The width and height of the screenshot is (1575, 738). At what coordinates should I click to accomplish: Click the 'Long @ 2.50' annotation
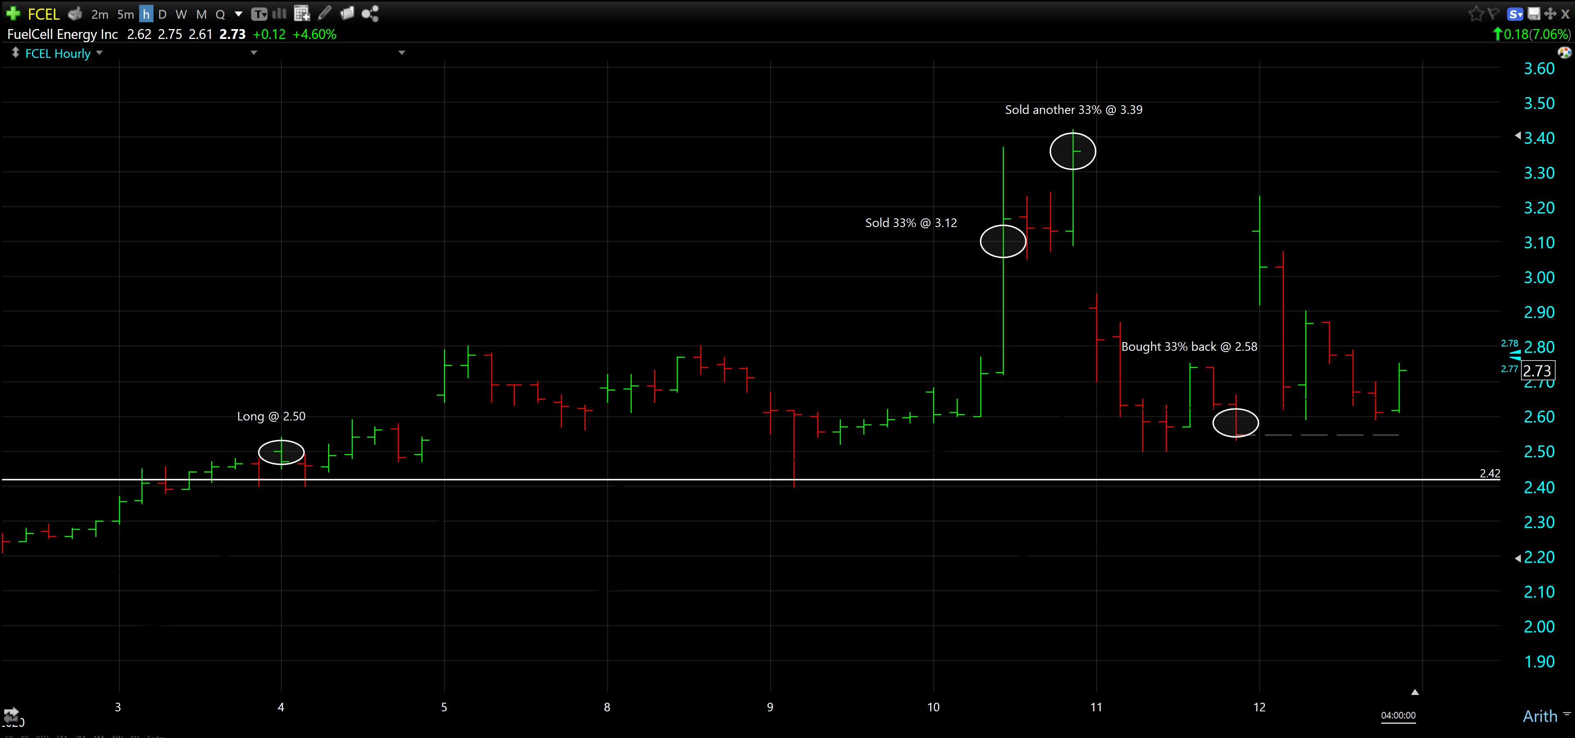[x=271, y=417]
